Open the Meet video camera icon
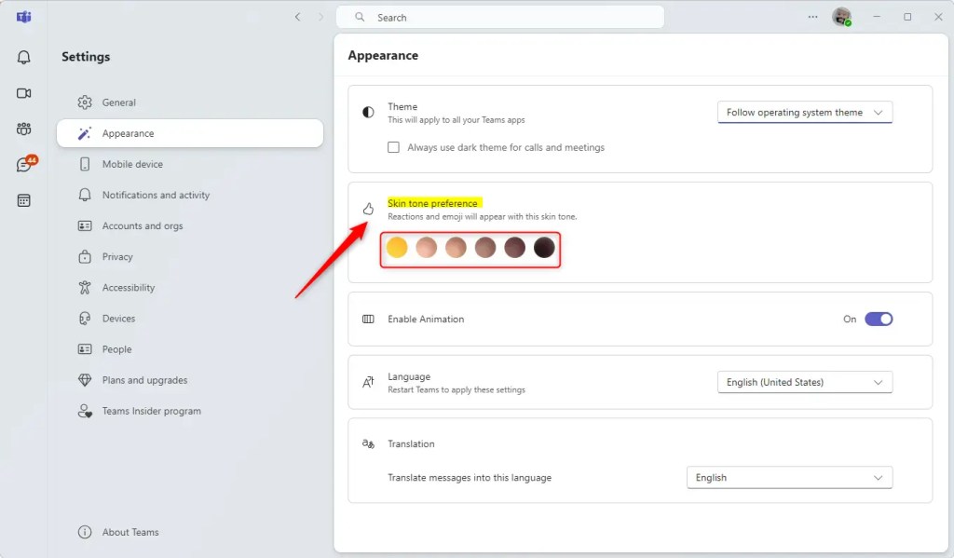 click(x=23, y=93)
